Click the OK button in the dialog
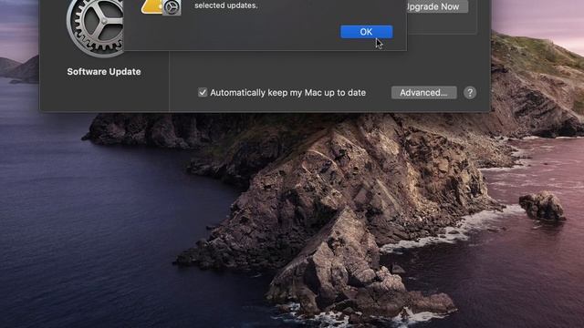Image resolution: width=584 pixels, height=328 pixels. point(366,32)
